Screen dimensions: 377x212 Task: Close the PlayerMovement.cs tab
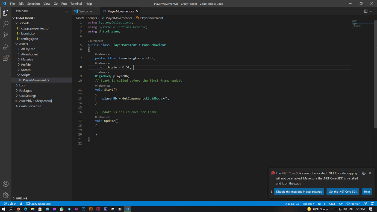137,11
